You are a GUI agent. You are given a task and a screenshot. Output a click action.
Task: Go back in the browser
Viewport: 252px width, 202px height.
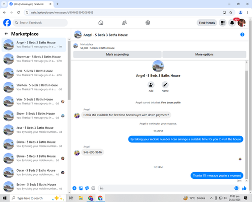tap(5, 13)
